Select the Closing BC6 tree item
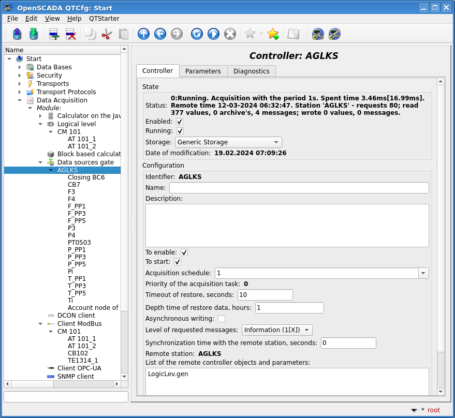The height and width of the screenshot is (418, 455). click(86, 177)
